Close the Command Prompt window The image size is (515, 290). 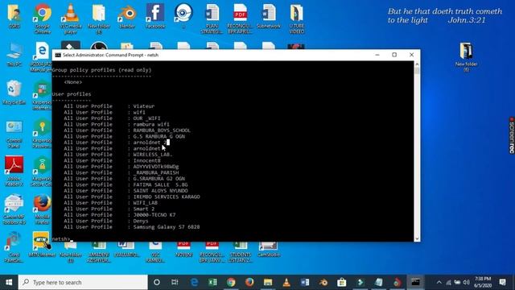tap(411, 55)
